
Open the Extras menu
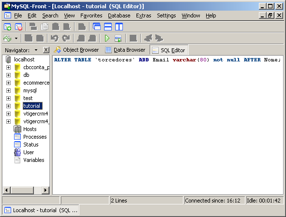[144, 15]
